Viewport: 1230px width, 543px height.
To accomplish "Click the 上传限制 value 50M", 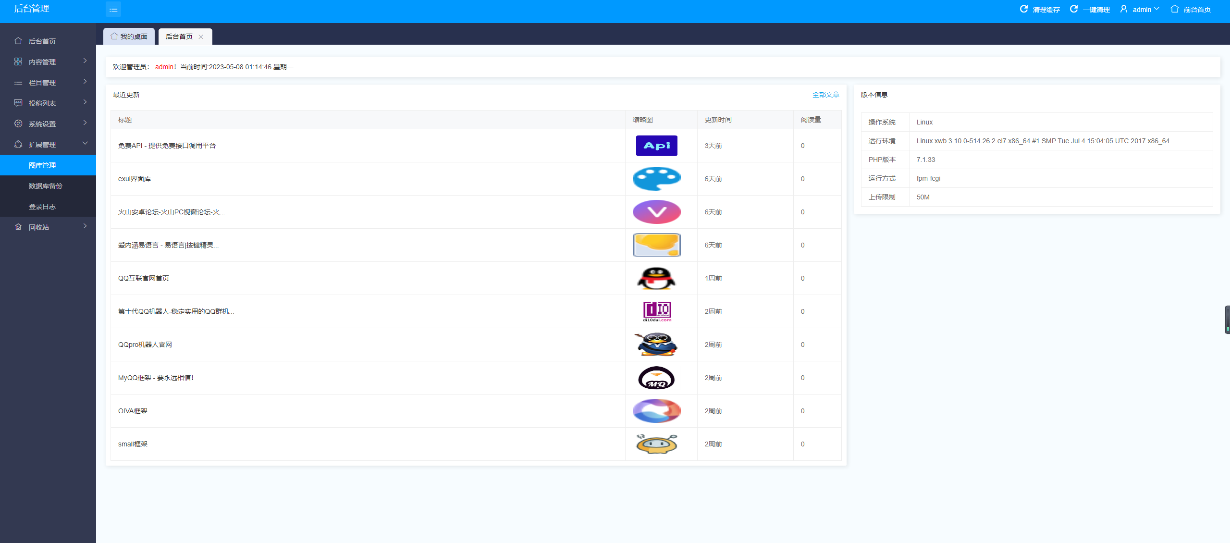I will pyautogui.click(x=923, y=197).
